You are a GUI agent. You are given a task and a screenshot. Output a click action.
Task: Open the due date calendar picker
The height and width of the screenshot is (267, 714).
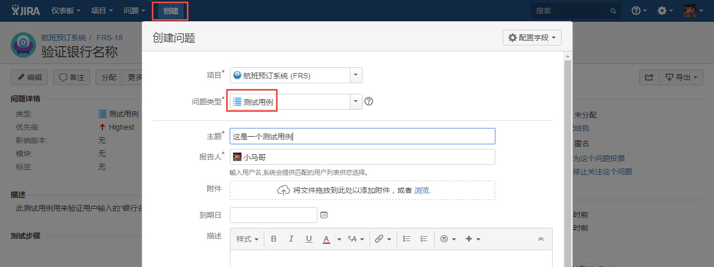click(x=324, y=215)
